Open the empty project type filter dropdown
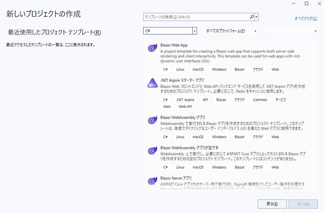 click(292, 31)
